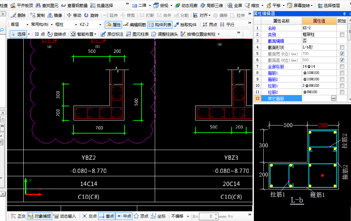The image size is (351, 221).
Task: Click the X coordinate input field
Action: pyautogui.click(x=206, y=216)
